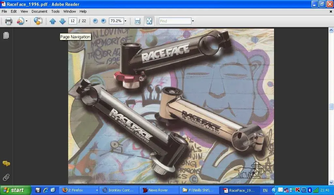
Task: Click the Print icon in the toolbar
Action: tap(8, 21)
